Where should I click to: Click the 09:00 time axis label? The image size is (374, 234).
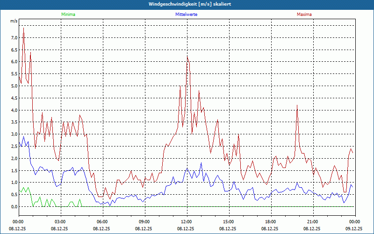[144, 222]
